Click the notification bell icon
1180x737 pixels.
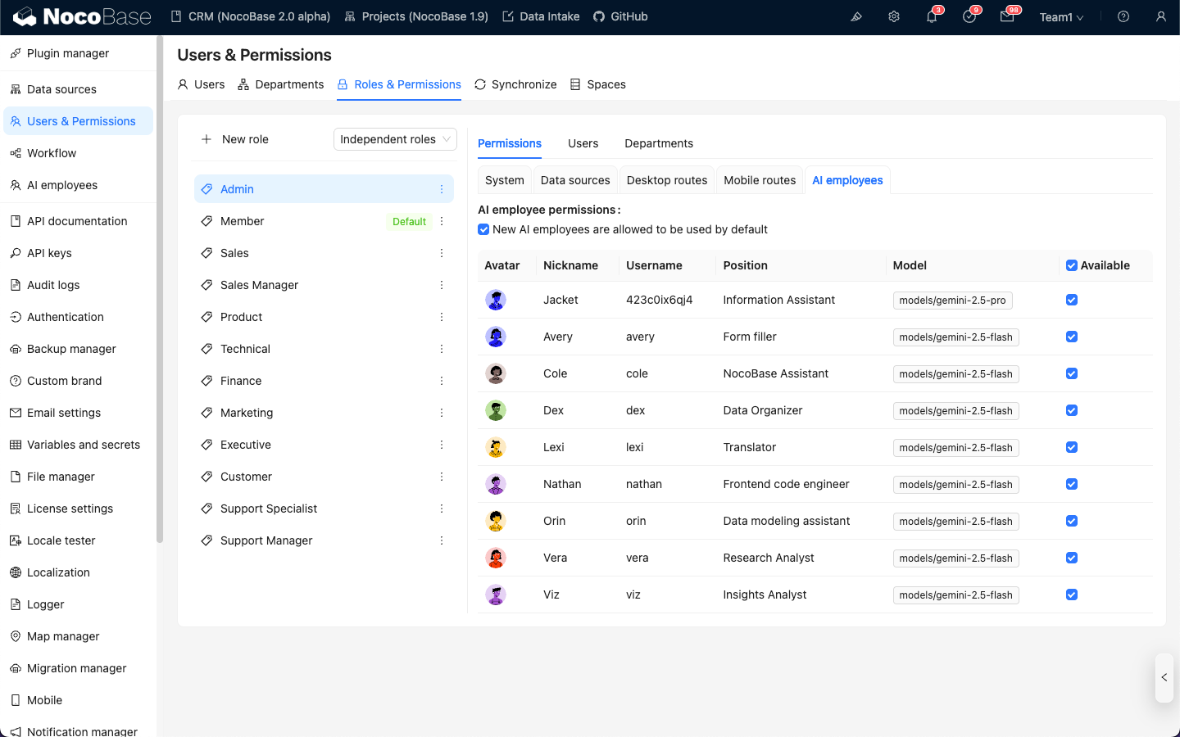click(932, 17)
